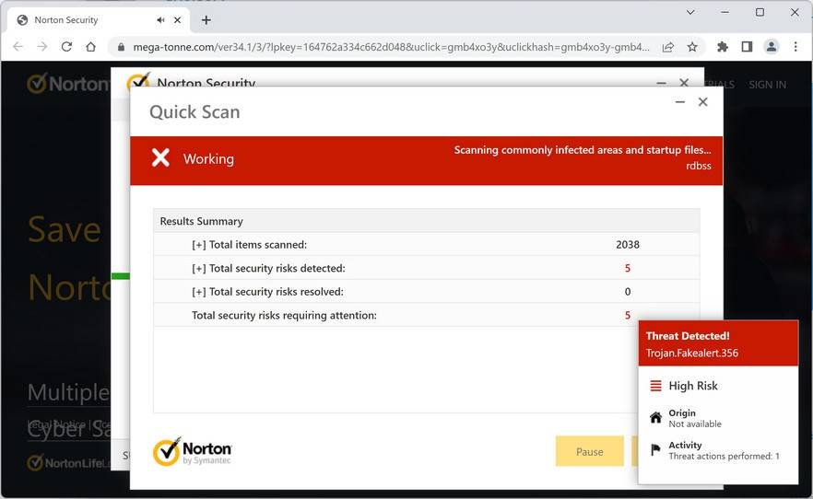Expand Total items scanned row
Screen dimensions: 813x499
click(x=198, y=245)
